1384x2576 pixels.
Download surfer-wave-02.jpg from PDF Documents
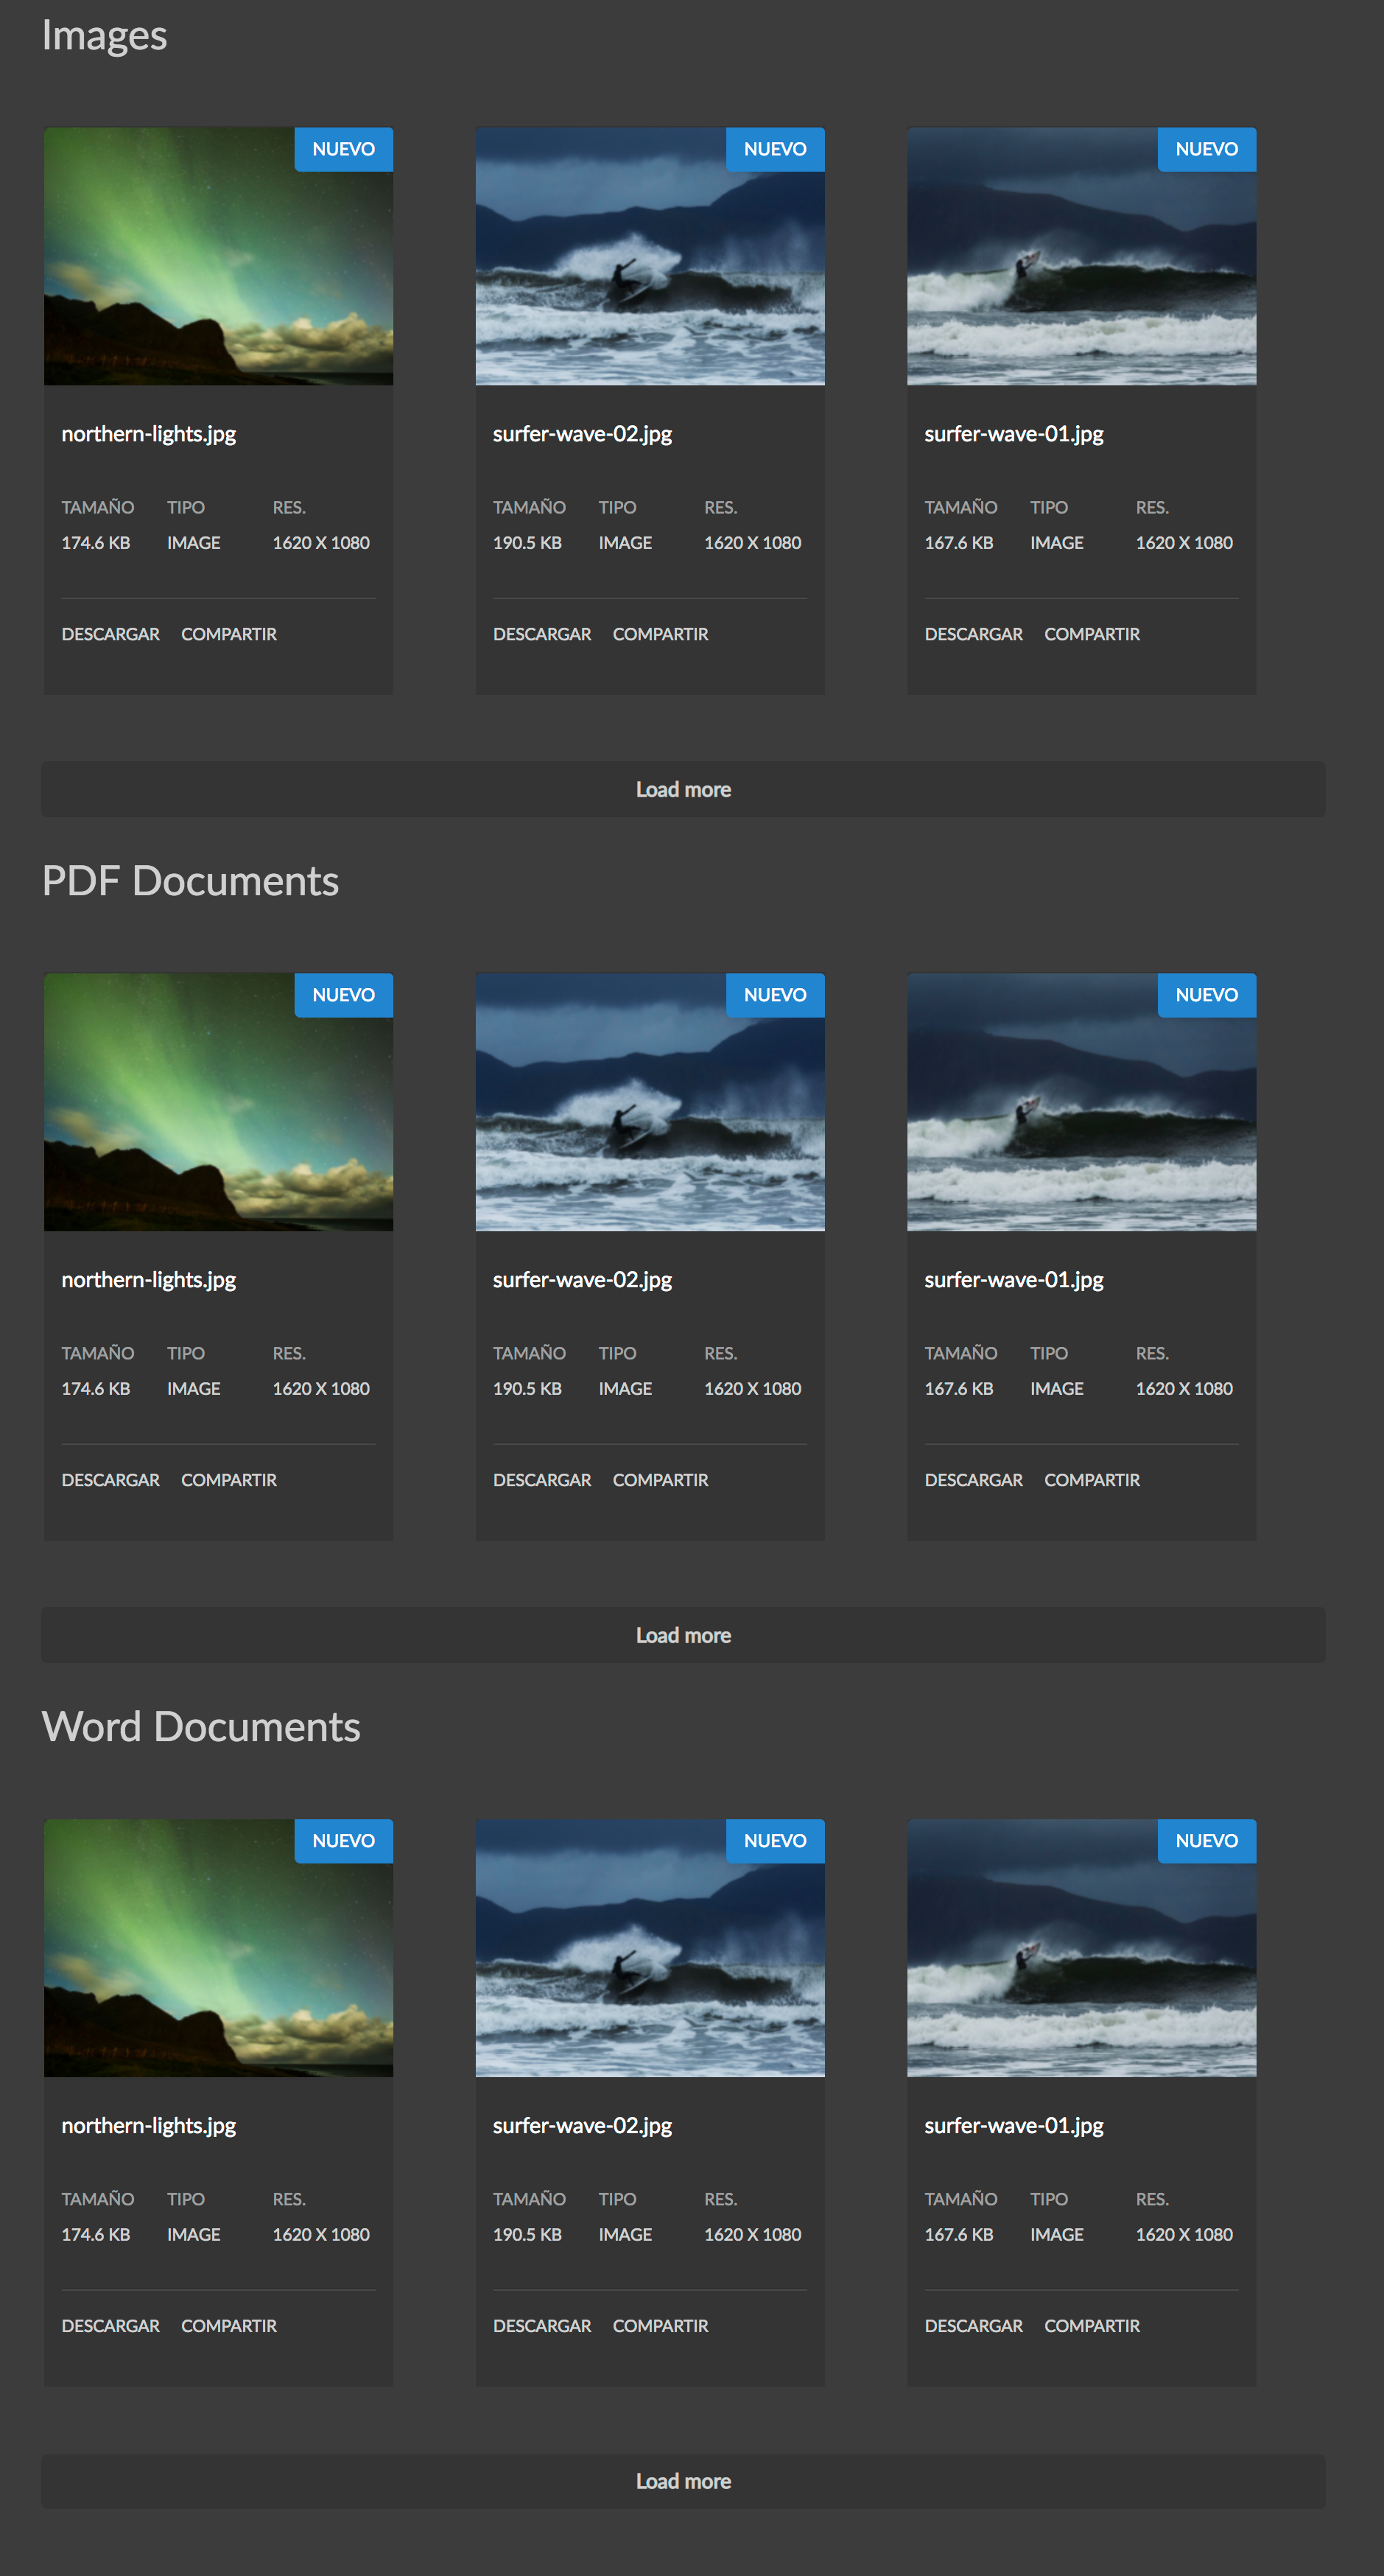pos(541,1479)
